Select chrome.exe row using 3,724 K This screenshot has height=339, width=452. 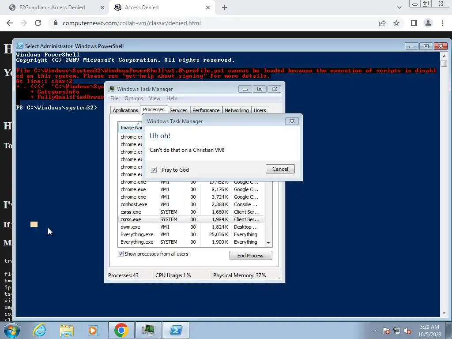click(x=191, y=197)
